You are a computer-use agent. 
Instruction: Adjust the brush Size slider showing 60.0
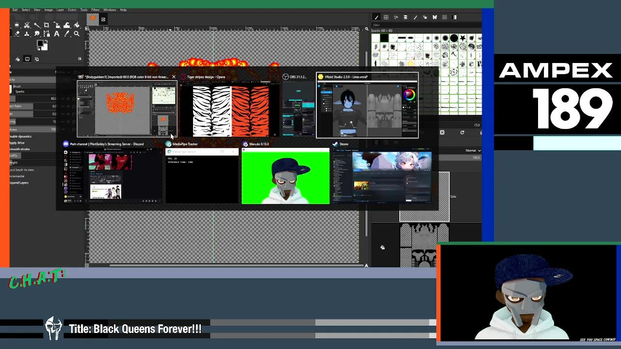[34, 98]
